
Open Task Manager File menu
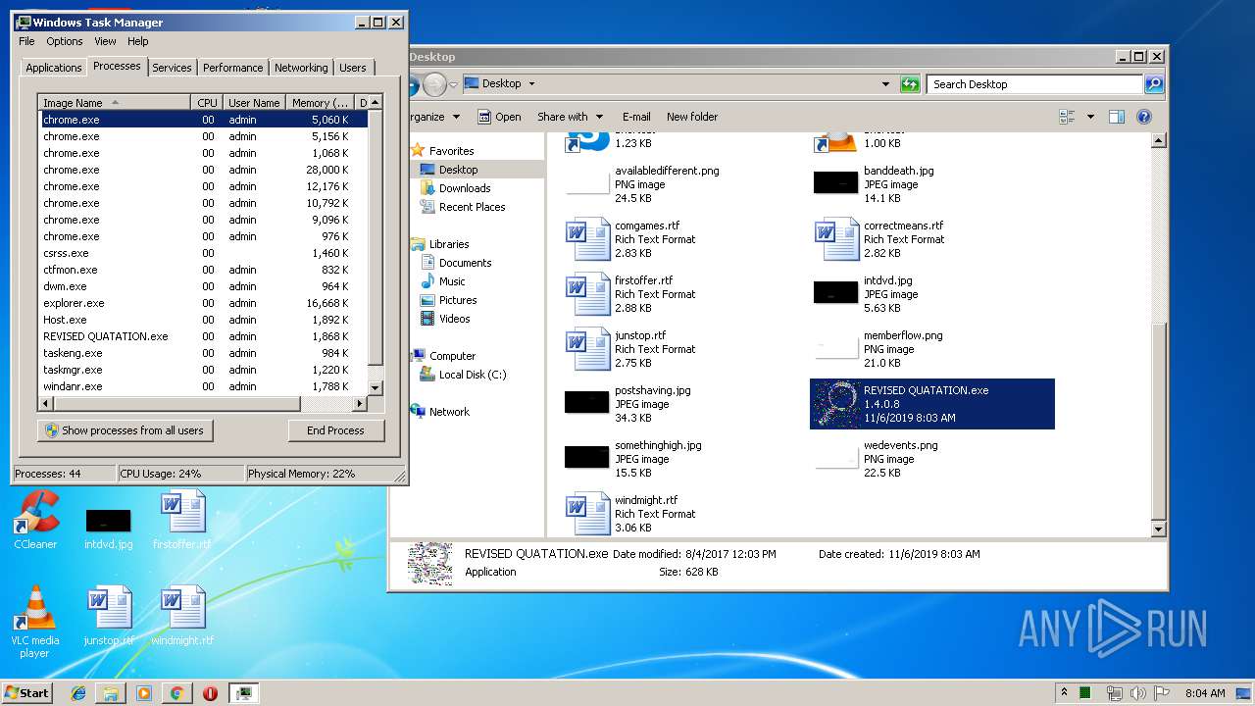coord(26,41)
